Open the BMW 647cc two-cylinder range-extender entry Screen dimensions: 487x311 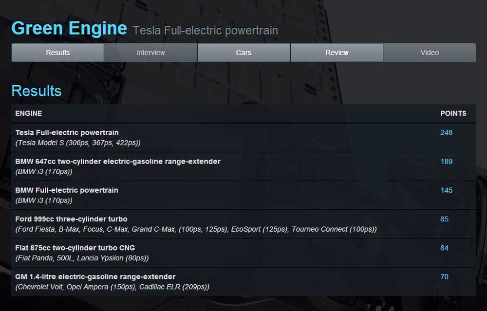click(118, 161)
